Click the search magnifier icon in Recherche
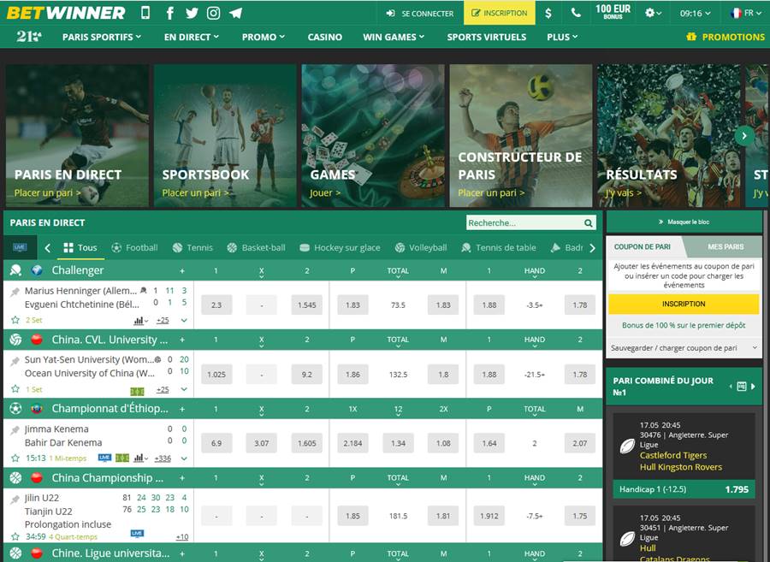 589,222
